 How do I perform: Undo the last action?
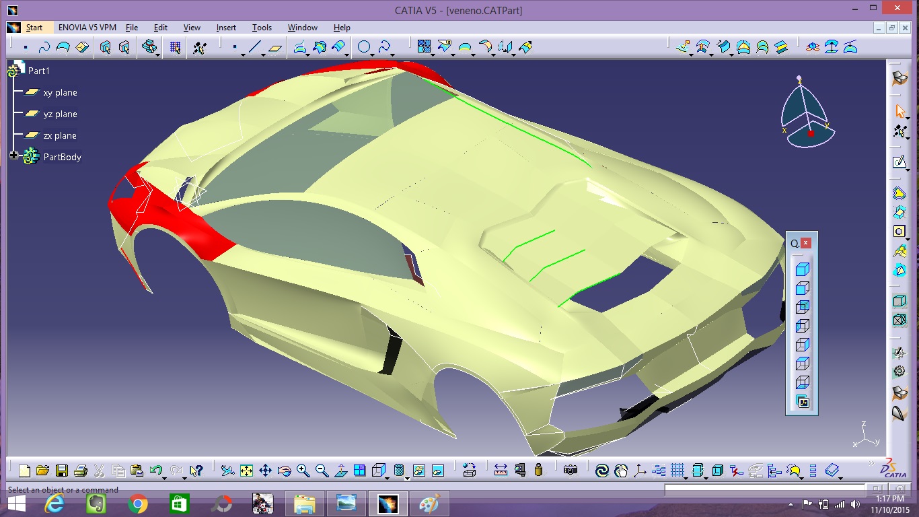pos(156,471)
